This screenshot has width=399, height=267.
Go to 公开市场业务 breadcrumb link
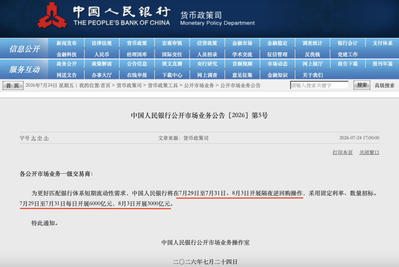pos(199,85)
